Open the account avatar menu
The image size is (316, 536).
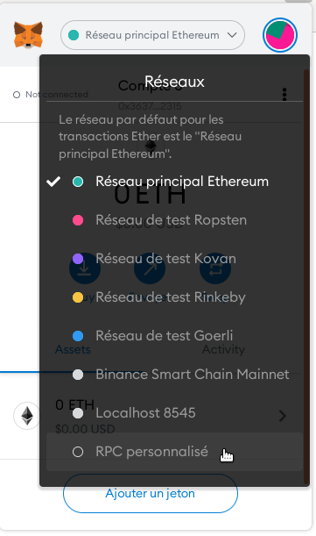coord(280,35)
